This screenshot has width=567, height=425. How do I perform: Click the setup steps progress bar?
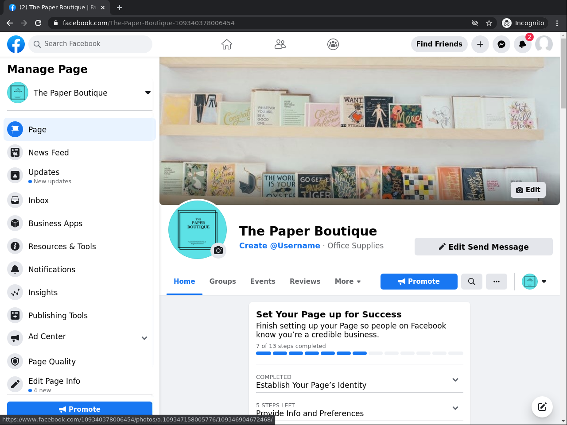point(360,353)
